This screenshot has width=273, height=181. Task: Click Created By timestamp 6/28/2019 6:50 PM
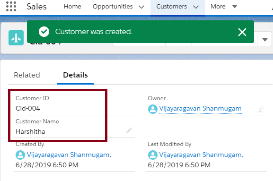(x=47, y=165)
